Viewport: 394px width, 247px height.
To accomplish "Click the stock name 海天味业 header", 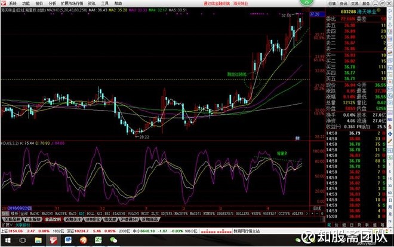I will pyautogui.click(x=367, y=11).
